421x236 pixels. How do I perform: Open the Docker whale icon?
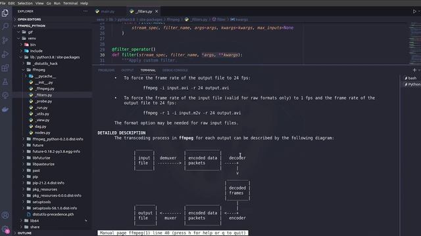[5, 109]
